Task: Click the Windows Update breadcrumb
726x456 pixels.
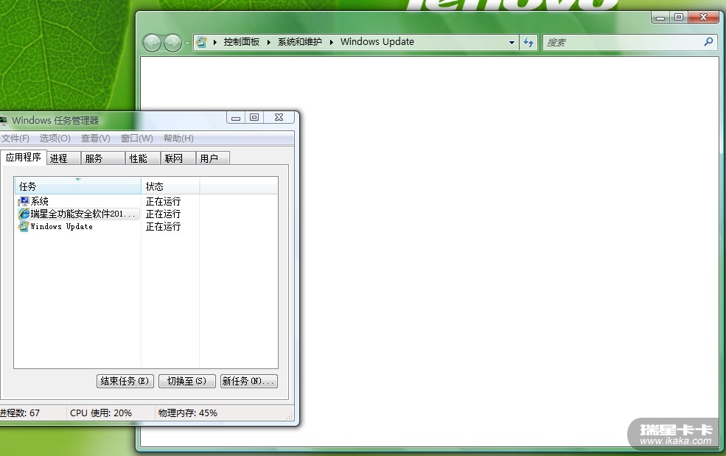Action: tap(377, 42)
